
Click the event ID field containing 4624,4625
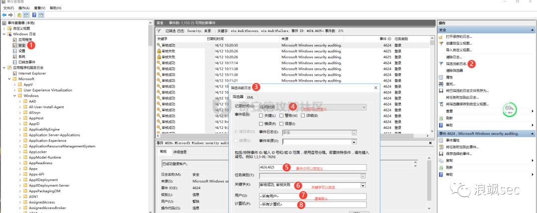pyautogui.click(x=313, y=167)
